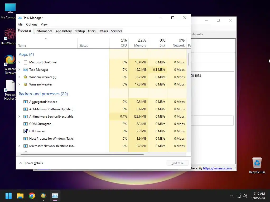Screen dimensions: 270x202
Task: Click the Task Manager taskbar icon
Action: coord(55,196)
